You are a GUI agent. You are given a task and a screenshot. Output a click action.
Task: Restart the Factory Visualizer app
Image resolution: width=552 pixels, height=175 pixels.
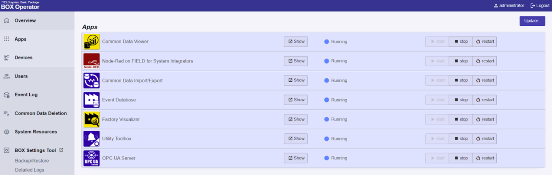pos(485,119)
